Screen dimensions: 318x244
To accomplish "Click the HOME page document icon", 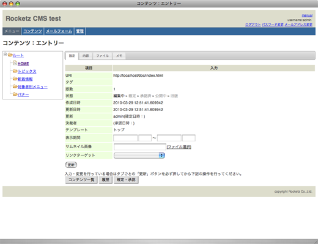I will point(15,63).
